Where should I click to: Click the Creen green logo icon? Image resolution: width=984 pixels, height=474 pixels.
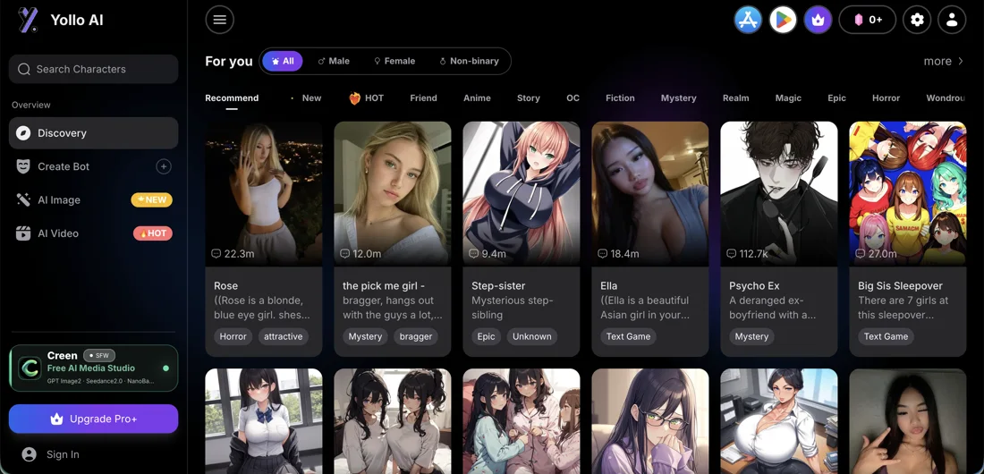[30, 368]
